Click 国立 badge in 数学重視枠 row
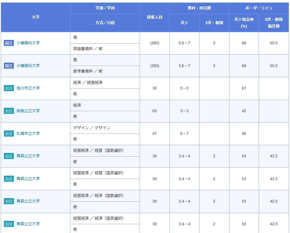This screenshot has height=233, width=290. click(9, 66)
